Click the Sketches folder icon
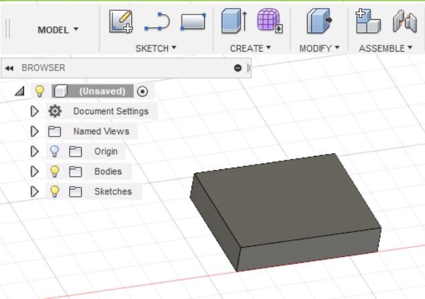Image resolution: width=425 pixels, height=299 pixels. 76,192
